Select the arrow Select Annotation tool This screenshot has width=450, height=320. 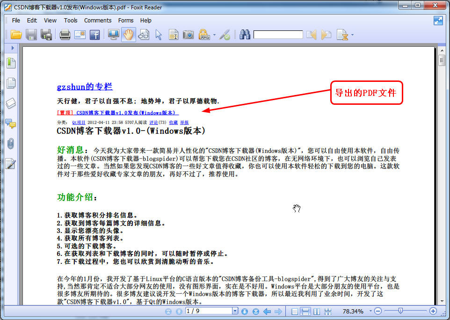coord(159,35)
